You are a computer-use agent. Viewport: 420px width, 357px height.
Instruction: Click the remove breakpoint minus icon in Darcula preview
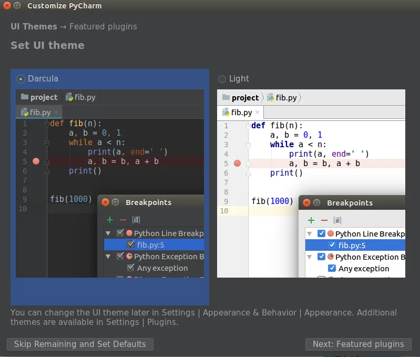123,220
